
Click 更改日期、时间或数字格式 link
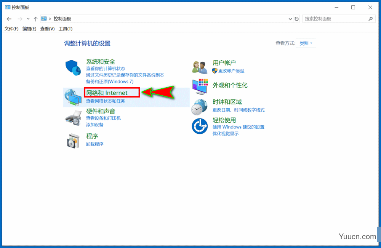click(239, 110)
